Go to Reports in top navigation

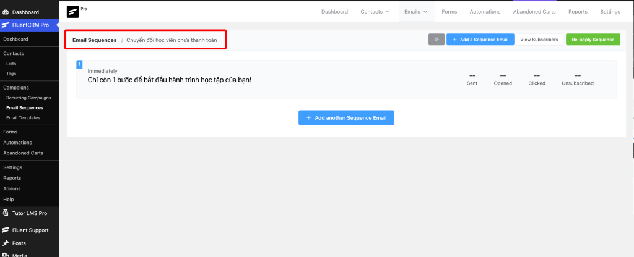578,11
